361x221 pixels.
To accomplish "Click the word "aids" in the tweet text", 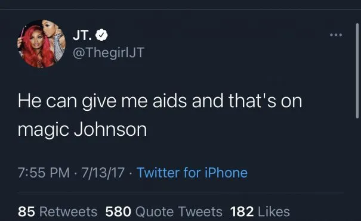I will [169, 101].
